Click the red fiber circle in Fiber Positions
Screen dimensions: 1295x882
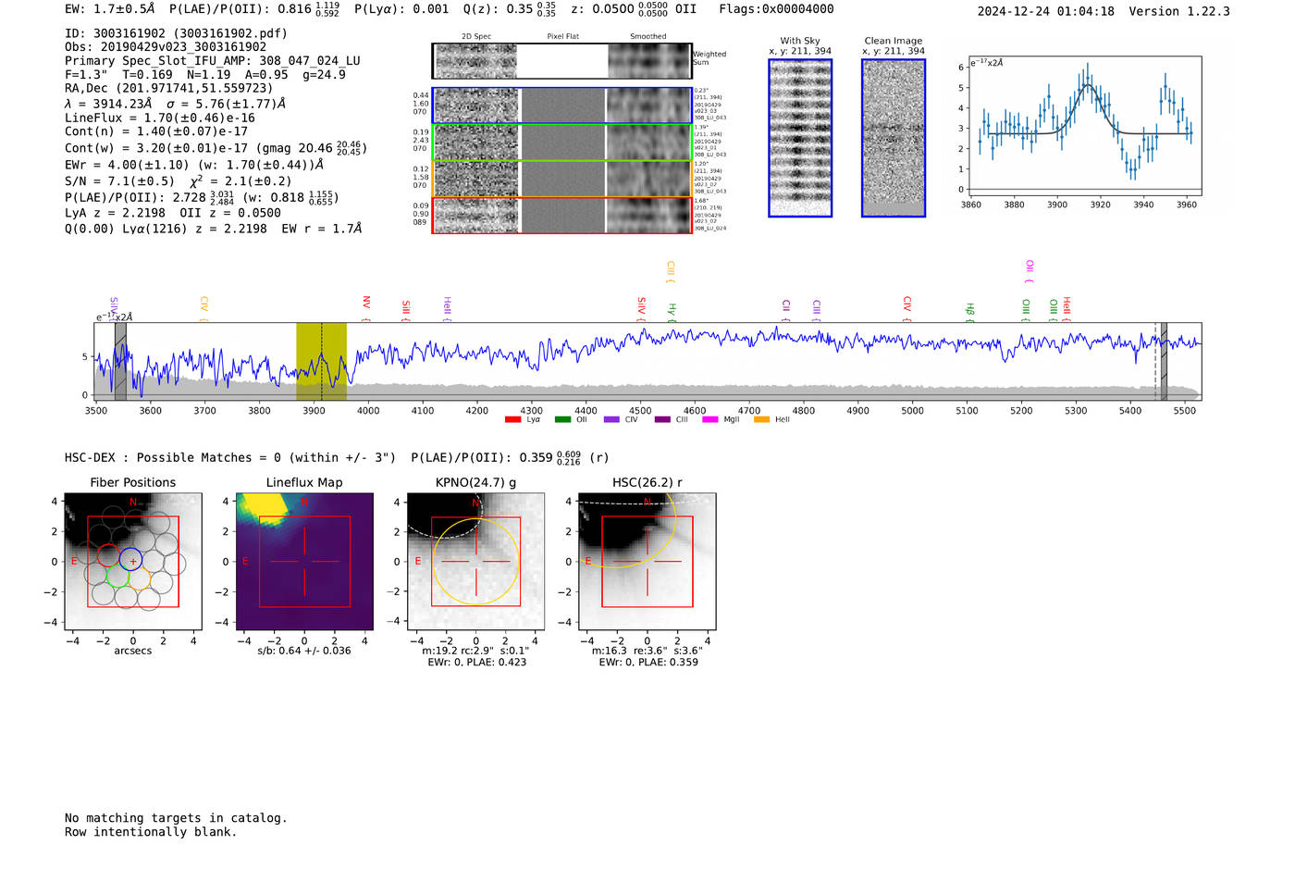click(x=108, y=556)
